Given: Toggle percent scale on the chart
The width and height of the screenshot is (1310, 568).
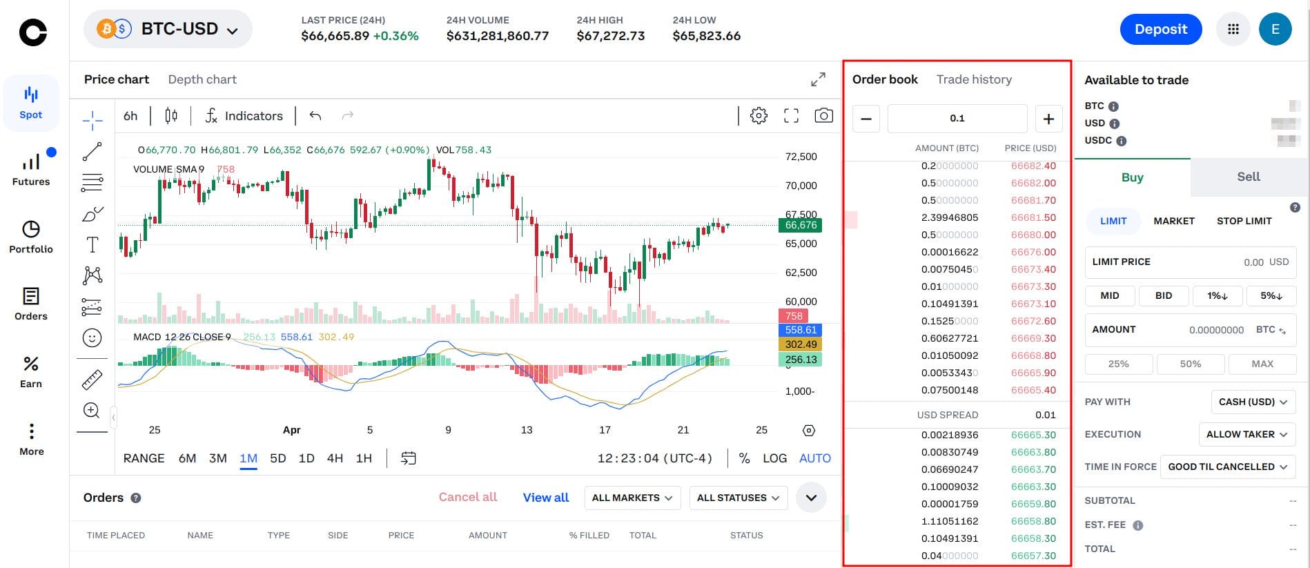Looking at the screenshot, I should 744,458.
